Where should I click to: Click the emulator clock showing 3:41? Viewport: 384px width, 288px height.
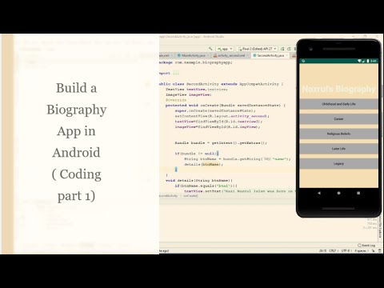(x=374, y=61)
